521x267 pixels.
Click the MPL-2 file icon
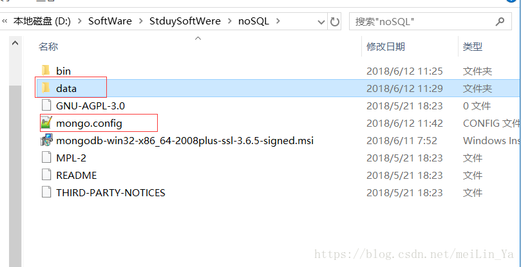46,158
